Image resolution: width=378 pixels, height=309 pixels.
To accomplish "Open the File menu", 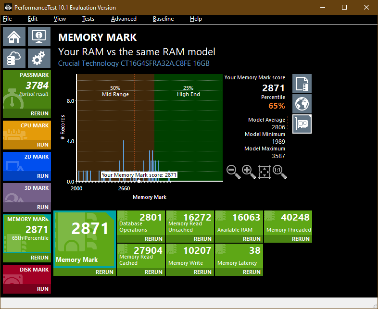I will pyautogui.click(x=7, y=19).
